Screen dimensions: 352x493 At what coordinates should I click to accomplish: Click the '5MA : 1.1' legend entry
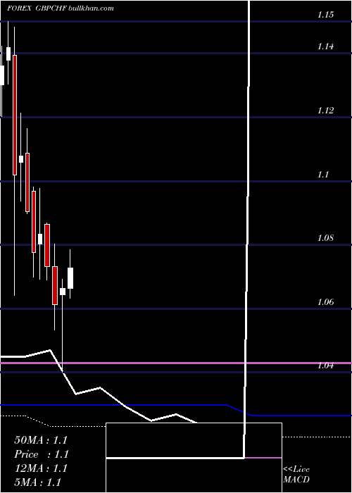tap(38, 482)
